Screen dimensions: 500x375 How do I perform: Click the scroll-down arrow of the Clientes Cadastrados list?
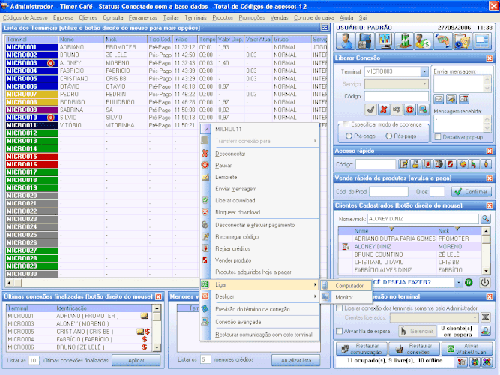pos(486,271)
